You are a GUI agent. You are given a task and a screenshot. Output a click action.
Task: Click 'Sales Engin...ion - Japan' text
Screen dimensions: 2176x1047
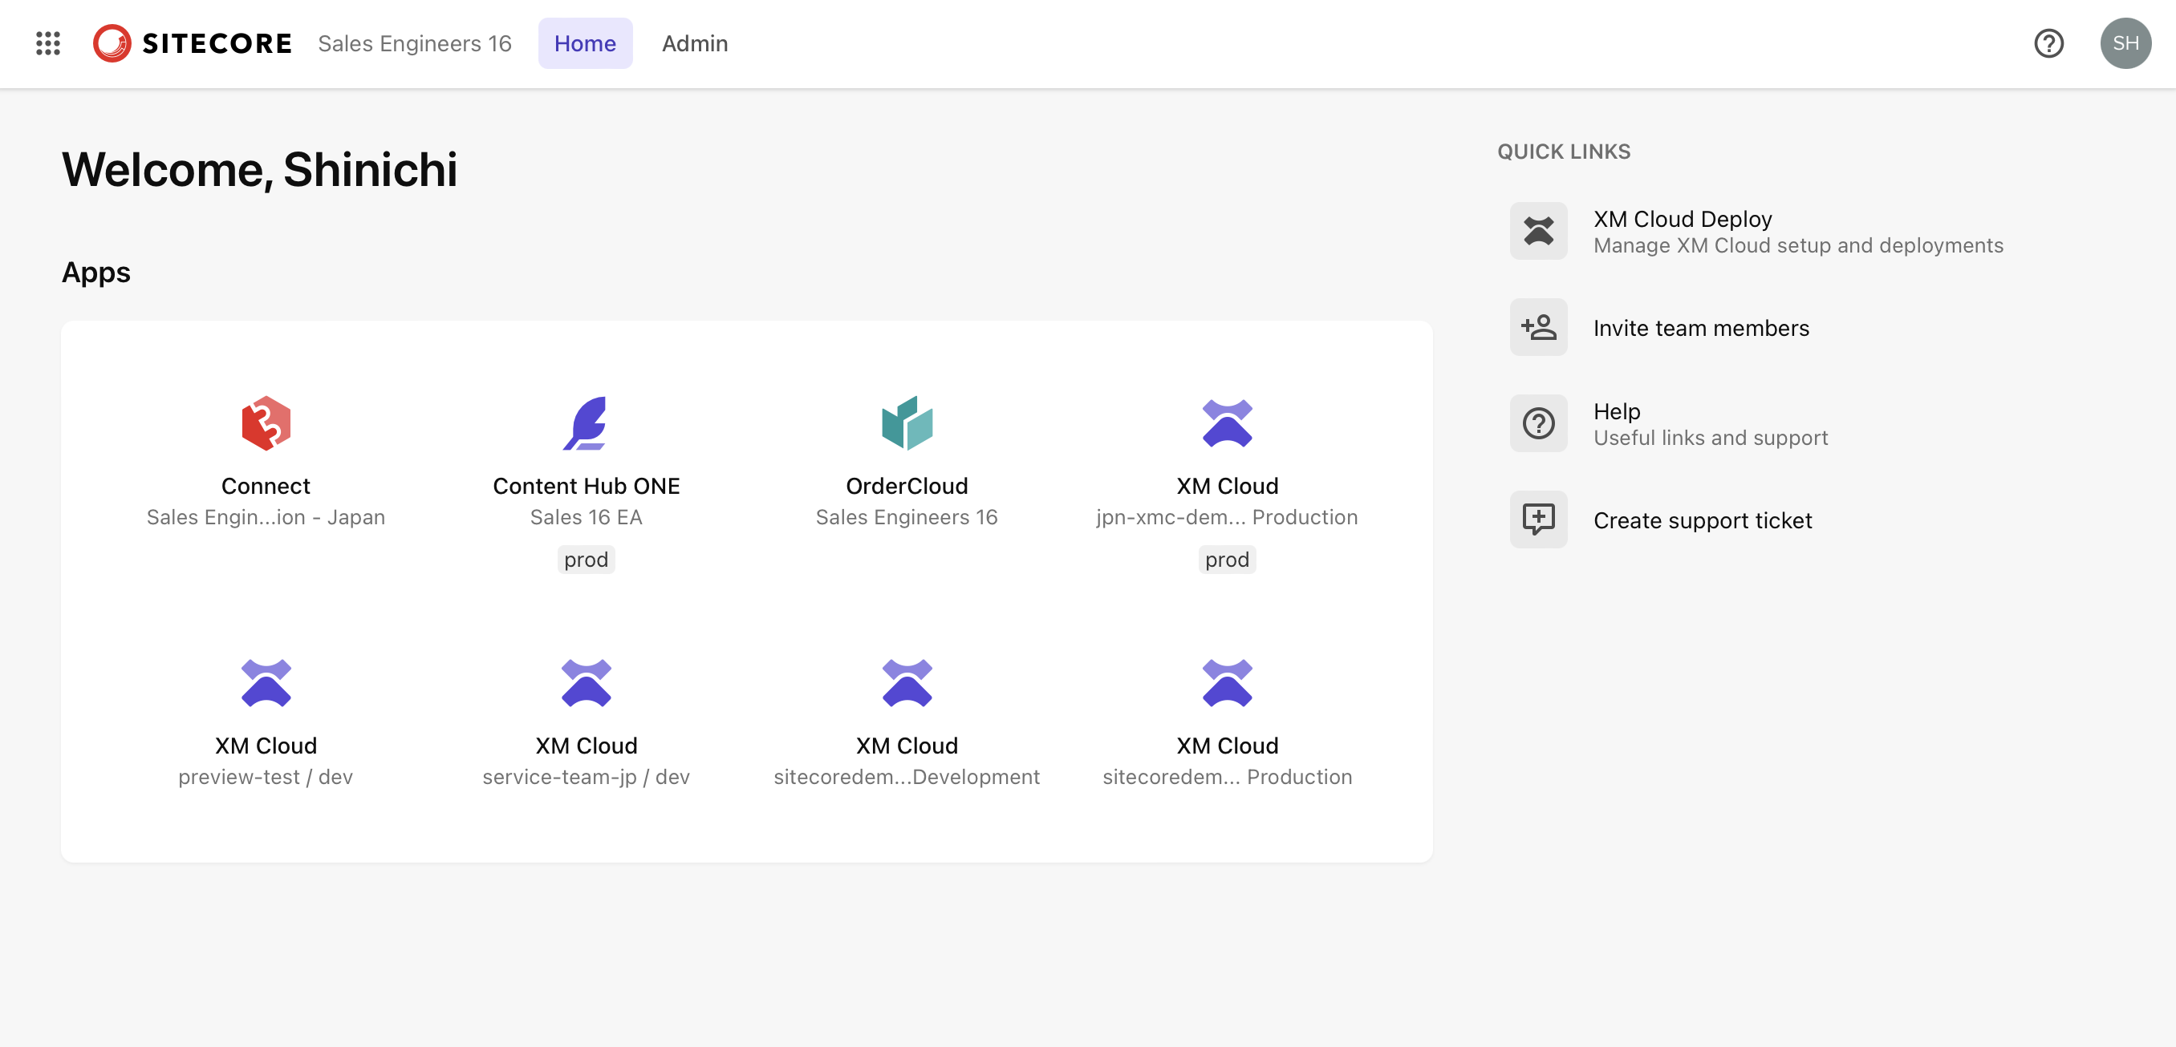coord(266,517)
